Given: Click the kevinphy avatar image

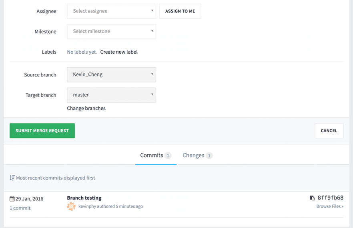Looking at the screenshot, I should click(71, 206).
